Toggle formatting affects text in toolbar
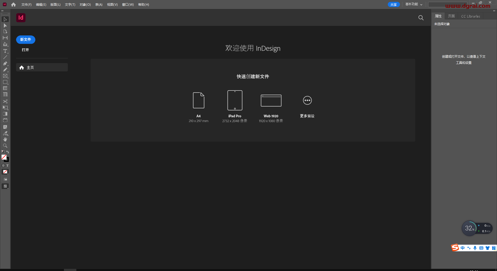 point(8,165)
